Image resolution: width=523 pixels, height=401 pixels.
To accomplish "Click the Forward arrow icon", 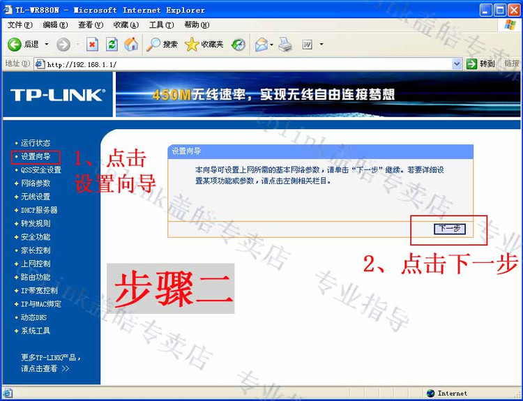I will click(x=63, y=45).
